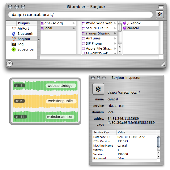Click the window resize grip of iStumbler

click(x=163, y=64)
